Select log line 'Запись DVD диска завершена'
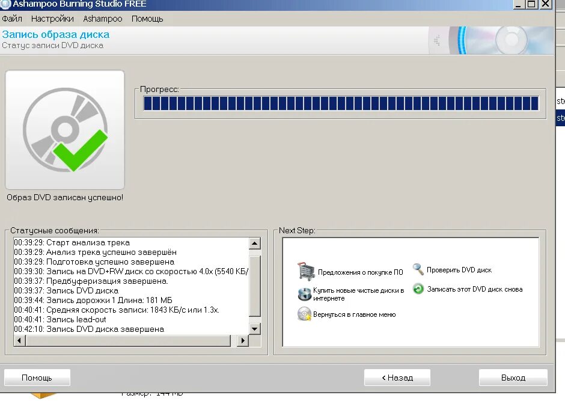Viewport: 565px width, 401px height. pyautogui.click(x=89, y=329)
